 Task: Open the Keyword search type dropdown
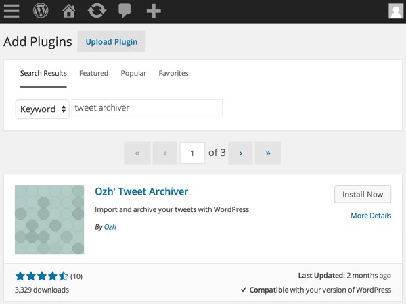point(43,109)
